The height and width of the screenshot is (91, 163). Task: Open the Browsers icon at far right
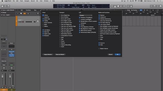[161, 6]
